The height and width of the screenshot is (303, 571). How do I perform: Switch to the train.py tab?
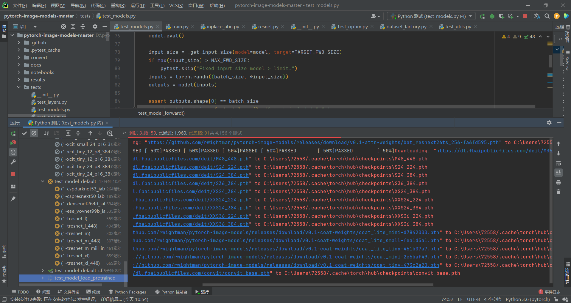coord(180,26)
